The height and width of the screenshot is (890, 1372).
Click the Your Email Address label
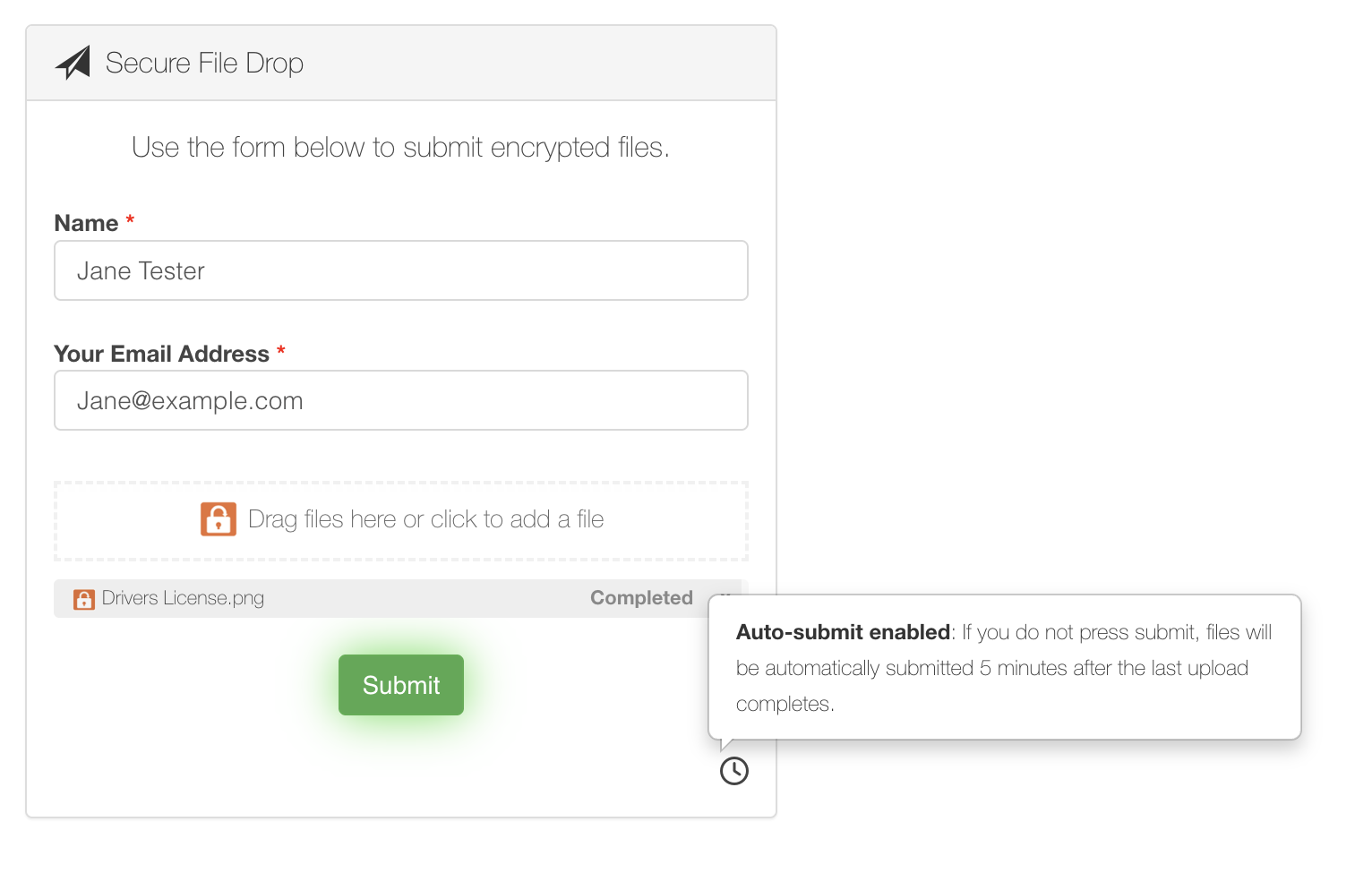pyautogui.click(x=161, y=354)
